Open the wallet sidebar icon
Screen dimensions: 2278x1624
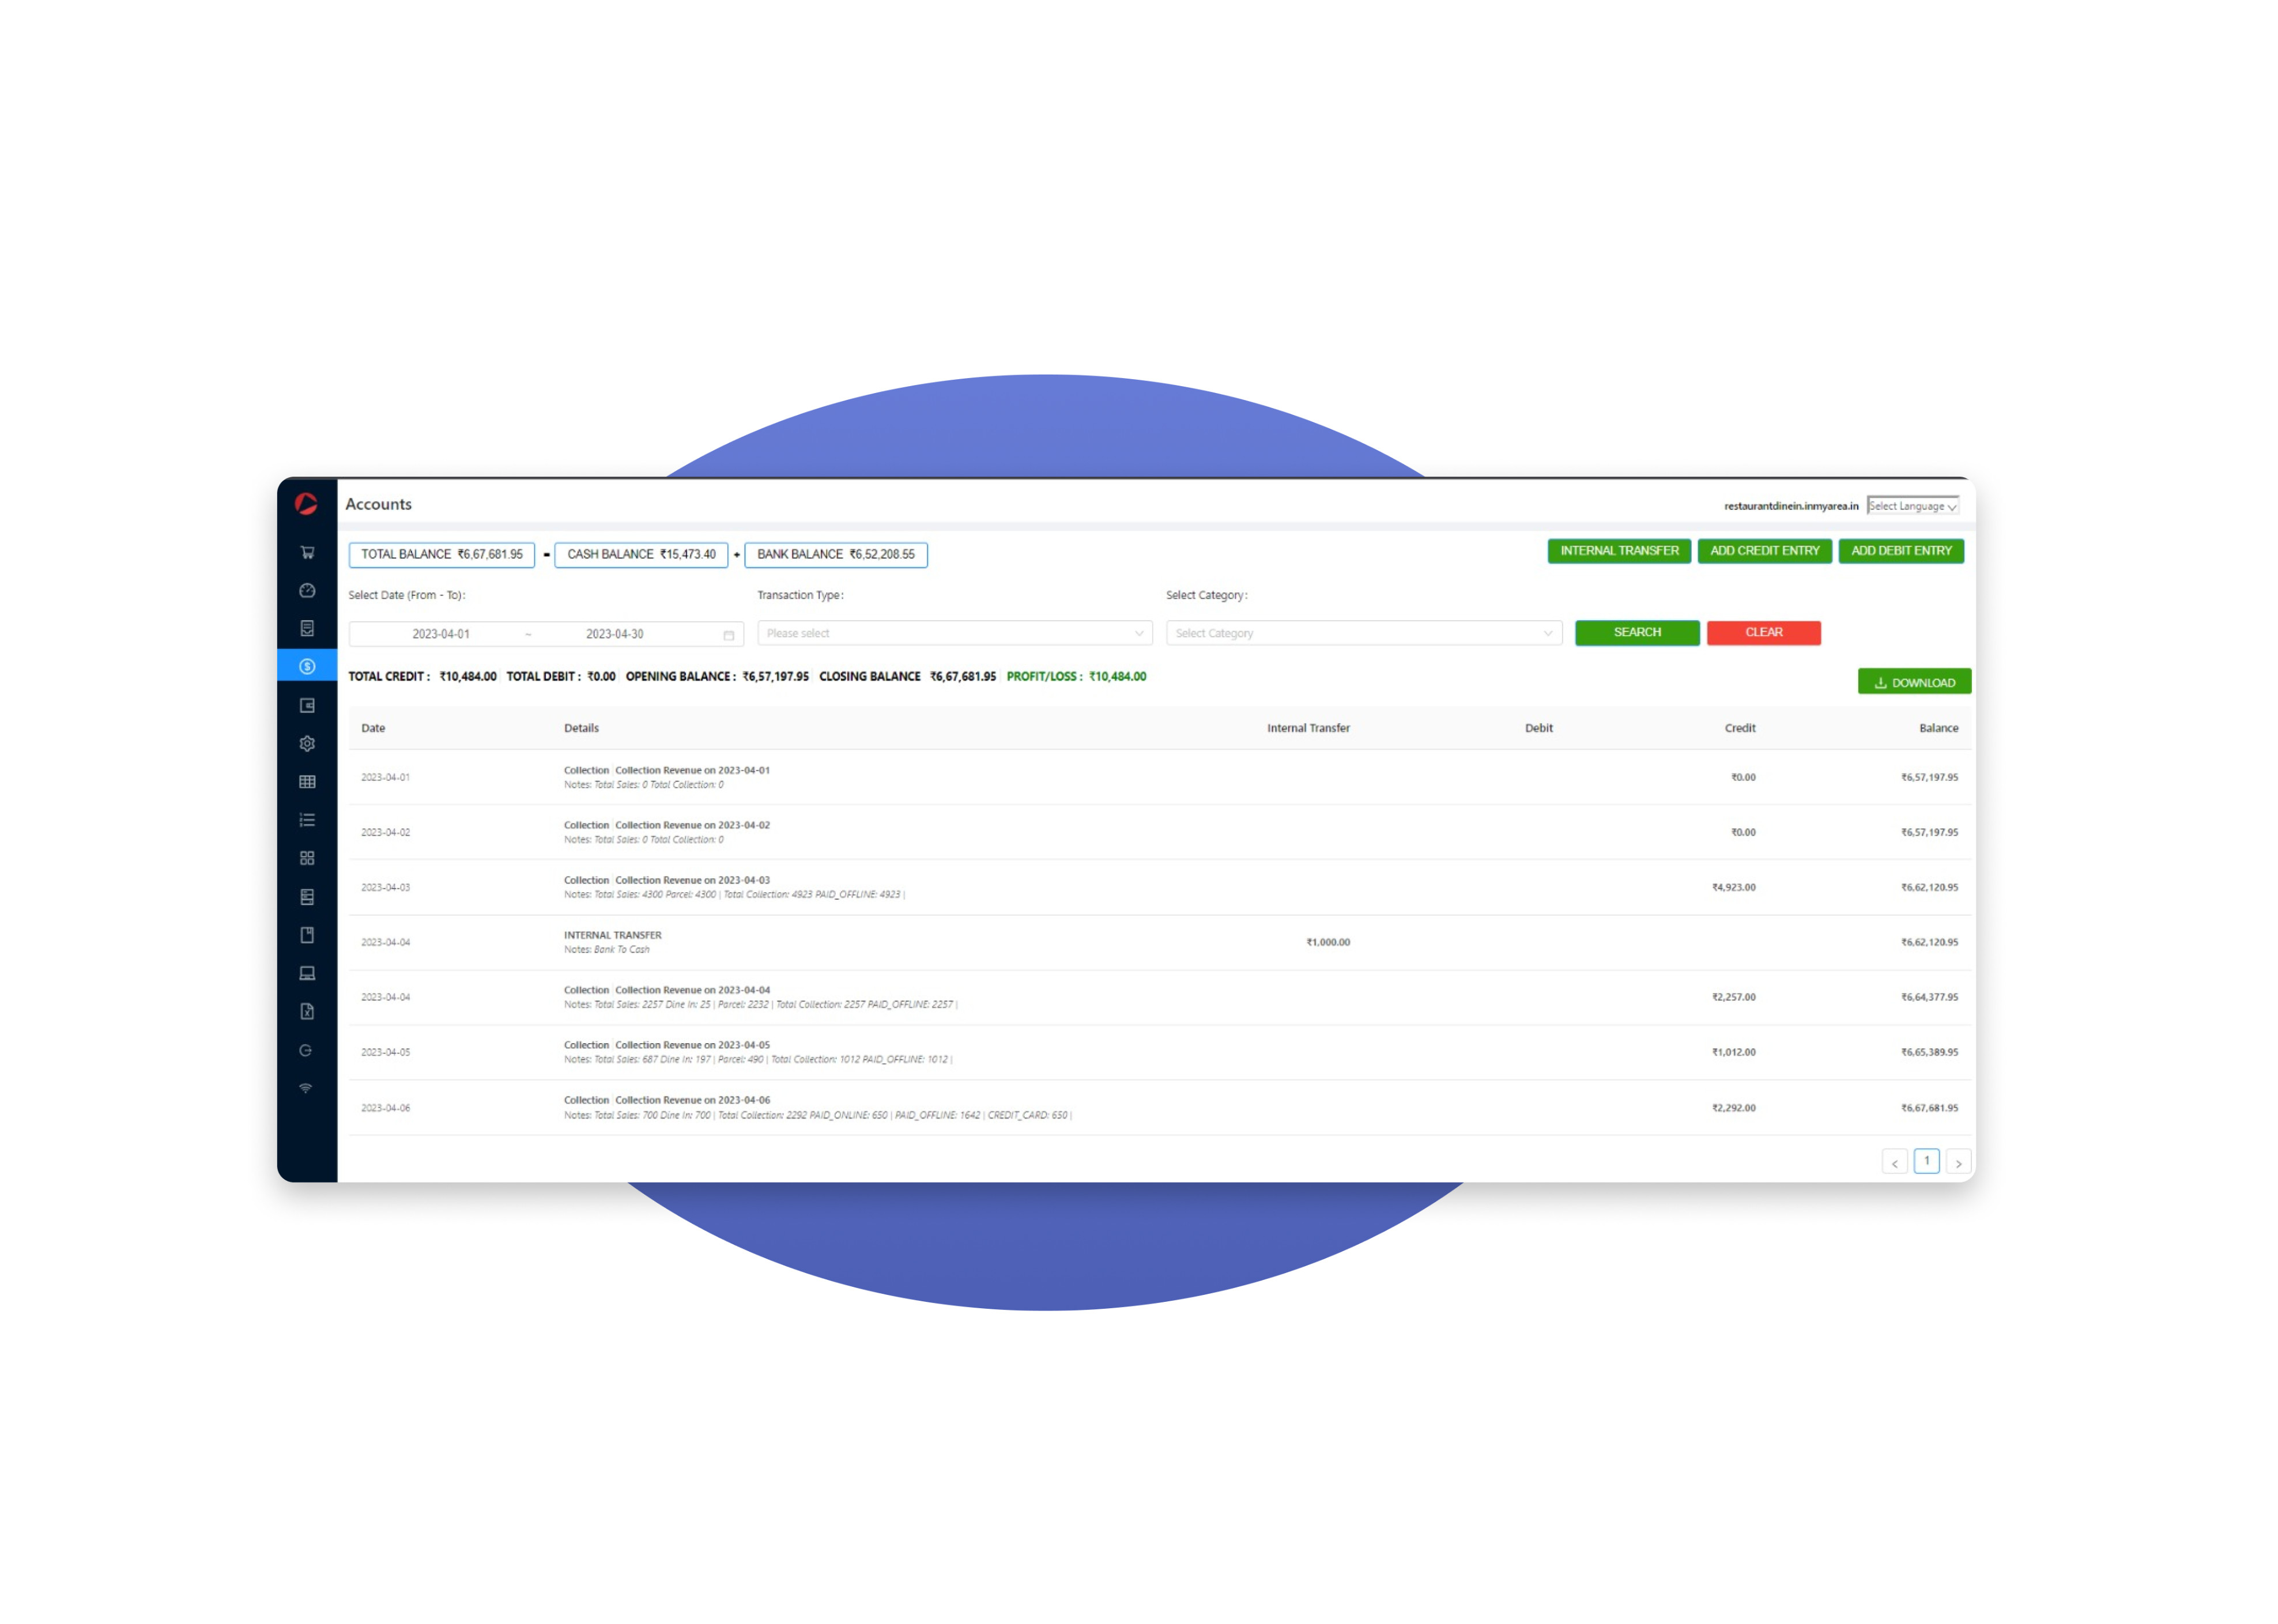(x=307, y=705)
